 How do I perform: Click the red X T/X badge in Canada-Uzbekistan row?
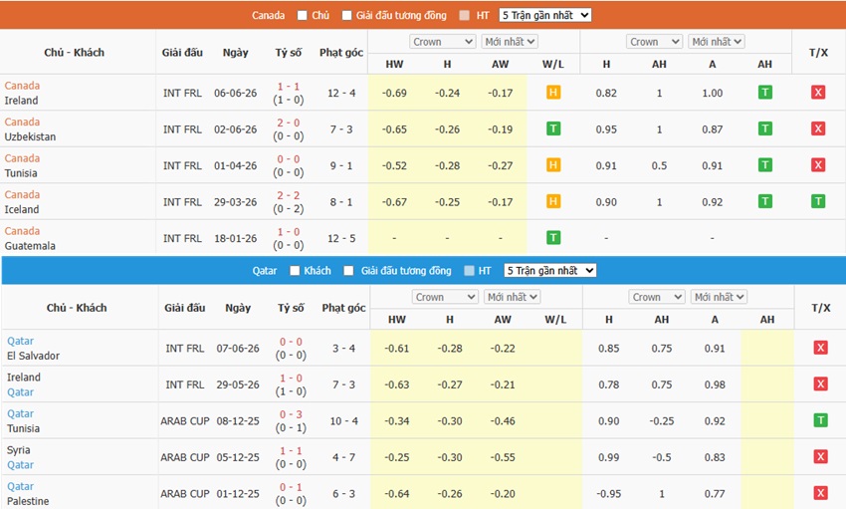[x=818, y=128]
